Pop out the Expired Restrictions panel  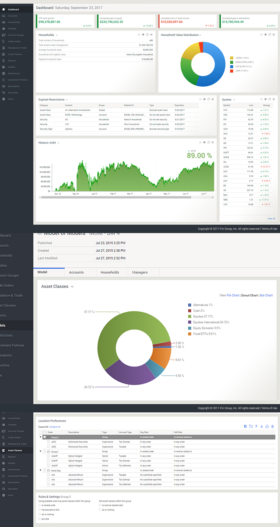point(209,99)
